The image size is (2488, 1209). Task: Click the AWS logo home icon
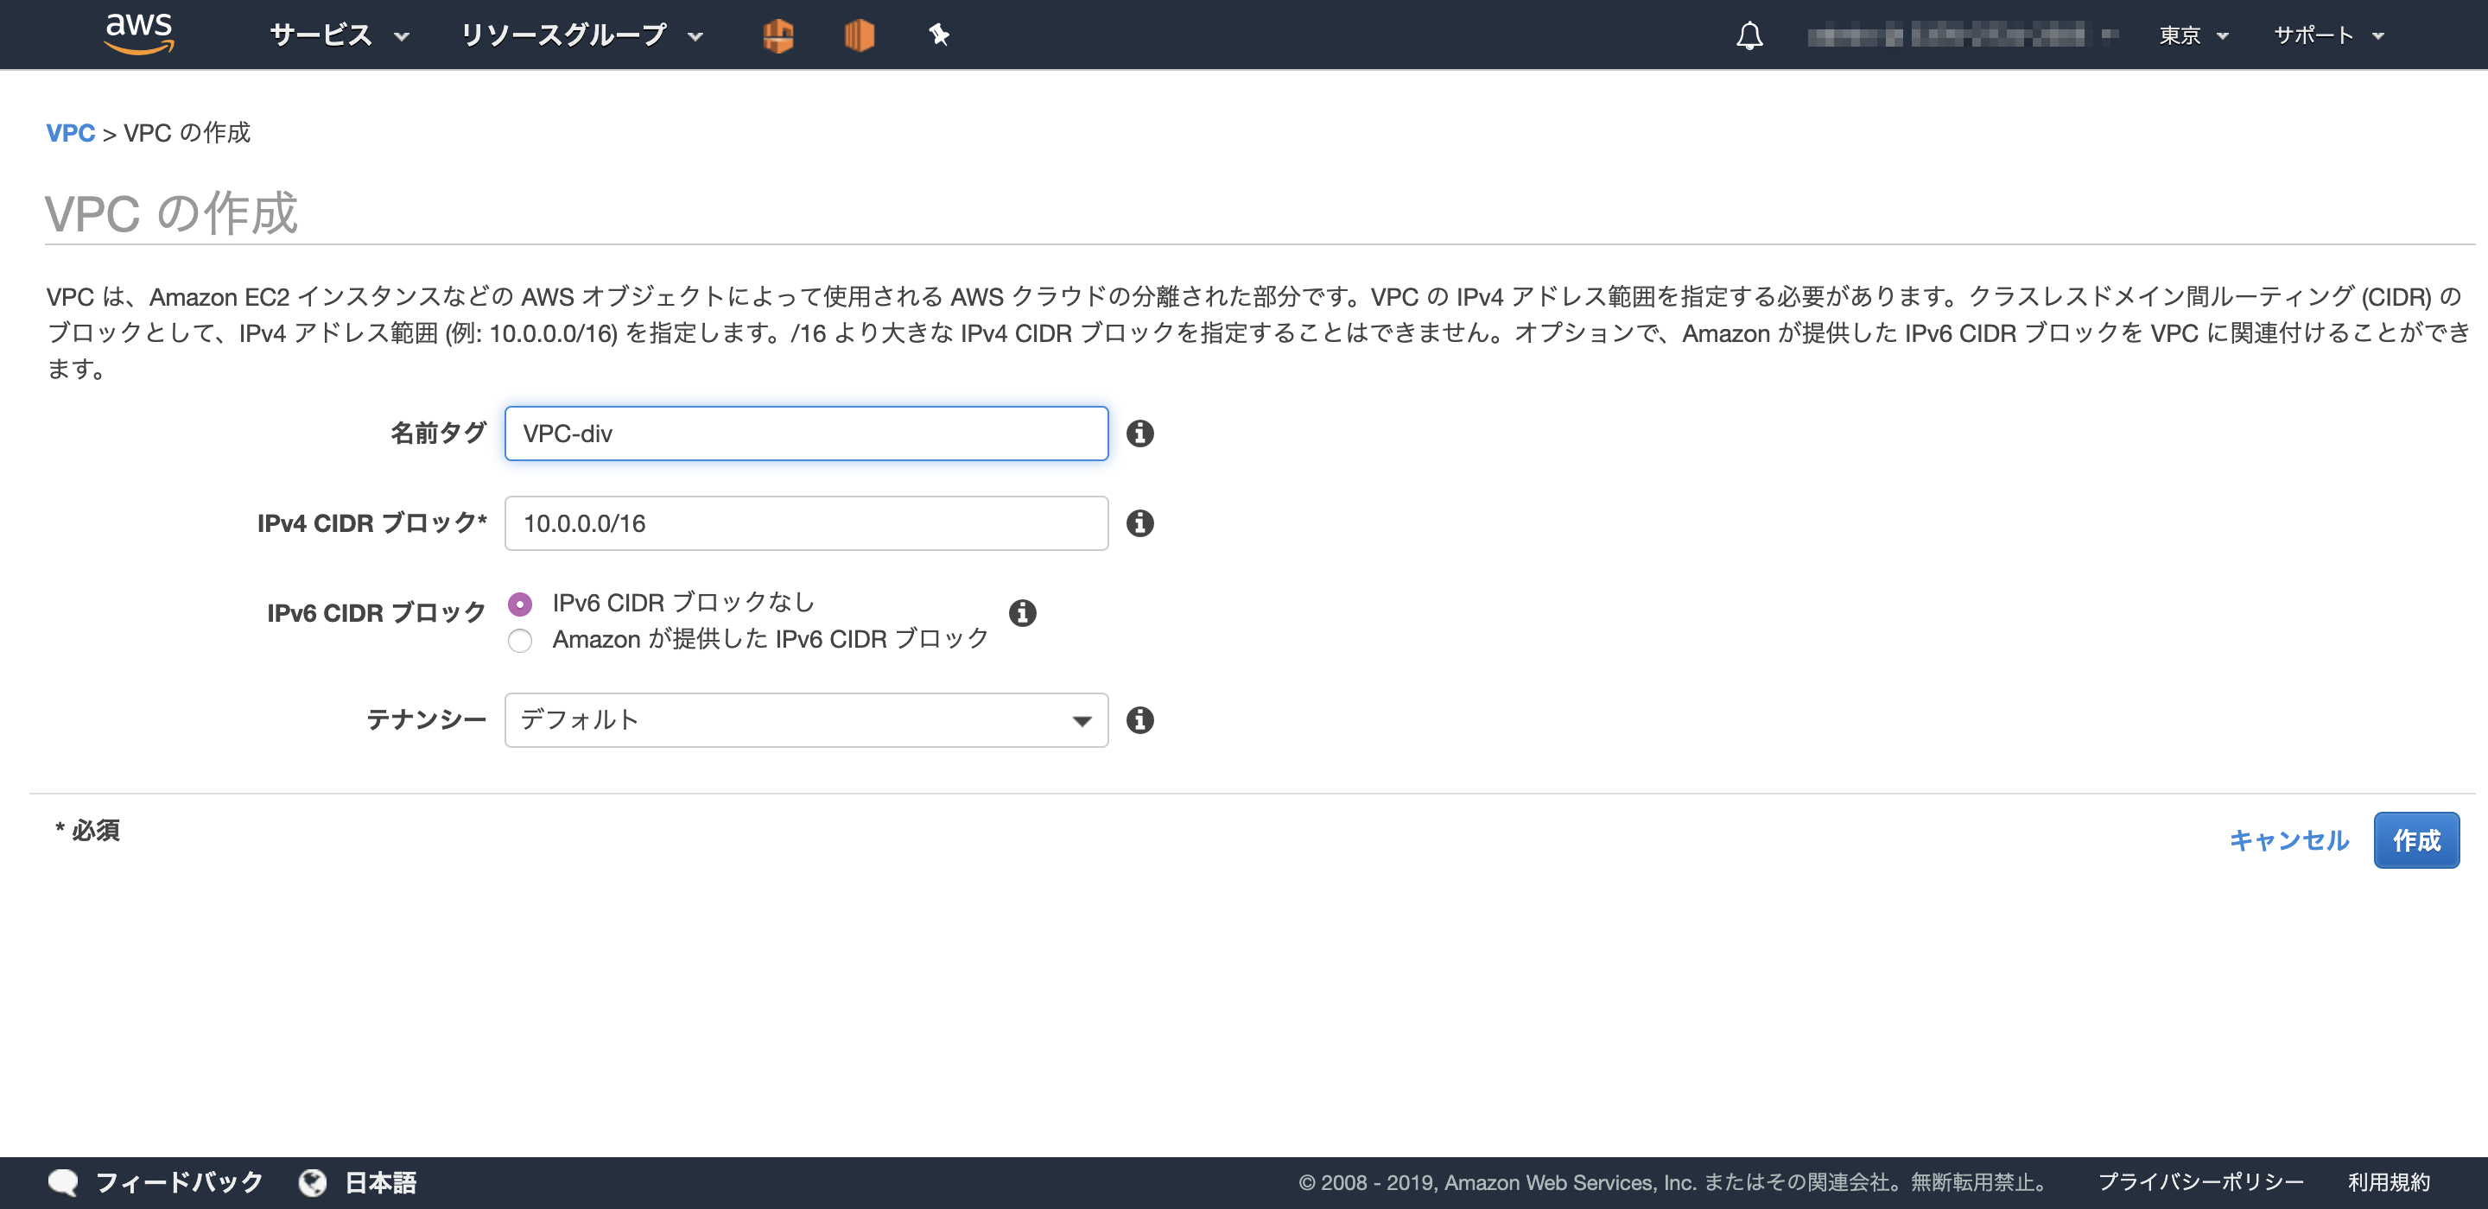pyautogui.click(x=139, y=34)
